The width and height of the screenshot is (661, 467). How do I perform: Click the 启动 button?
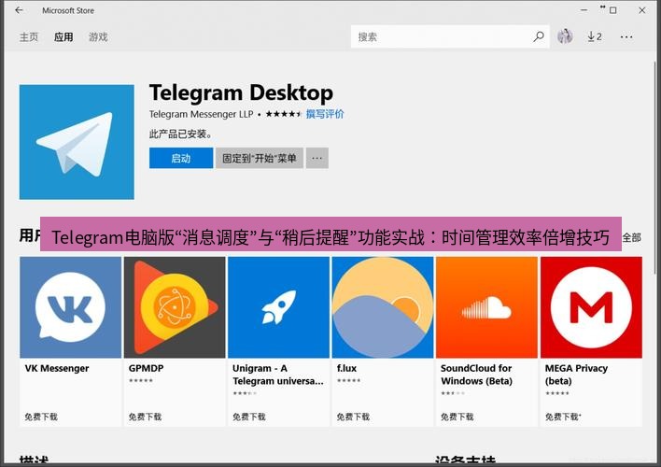pyautogui.click(x=181, y=158)
